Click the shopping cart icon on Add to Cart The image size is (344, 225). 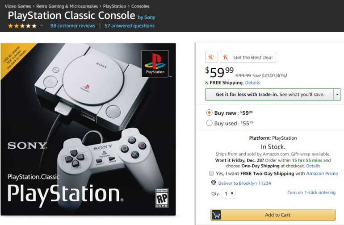pyautogui.click(x=217, y=215)
